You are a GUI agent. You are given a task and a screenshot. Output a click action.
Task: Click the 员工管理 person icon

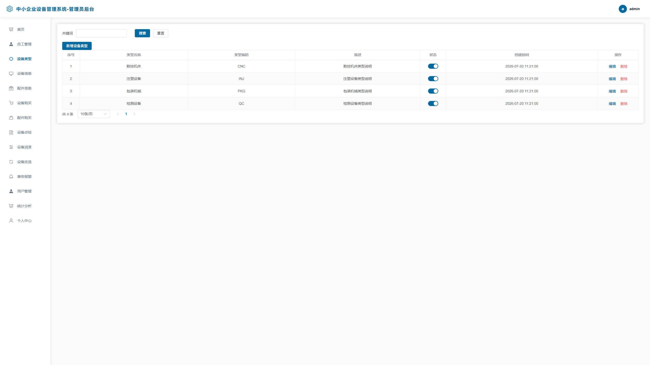11,44
